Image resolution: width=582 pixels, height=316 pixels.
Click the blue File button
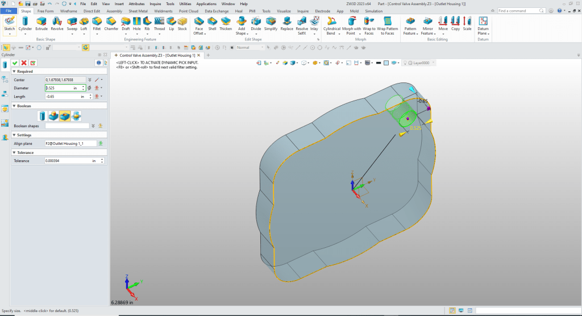pyautogui.click(x=10, y=11)
